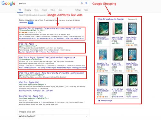
Task: Click the magnifying glass search icon
Action: pyautogui.click(x=86, y=3)
